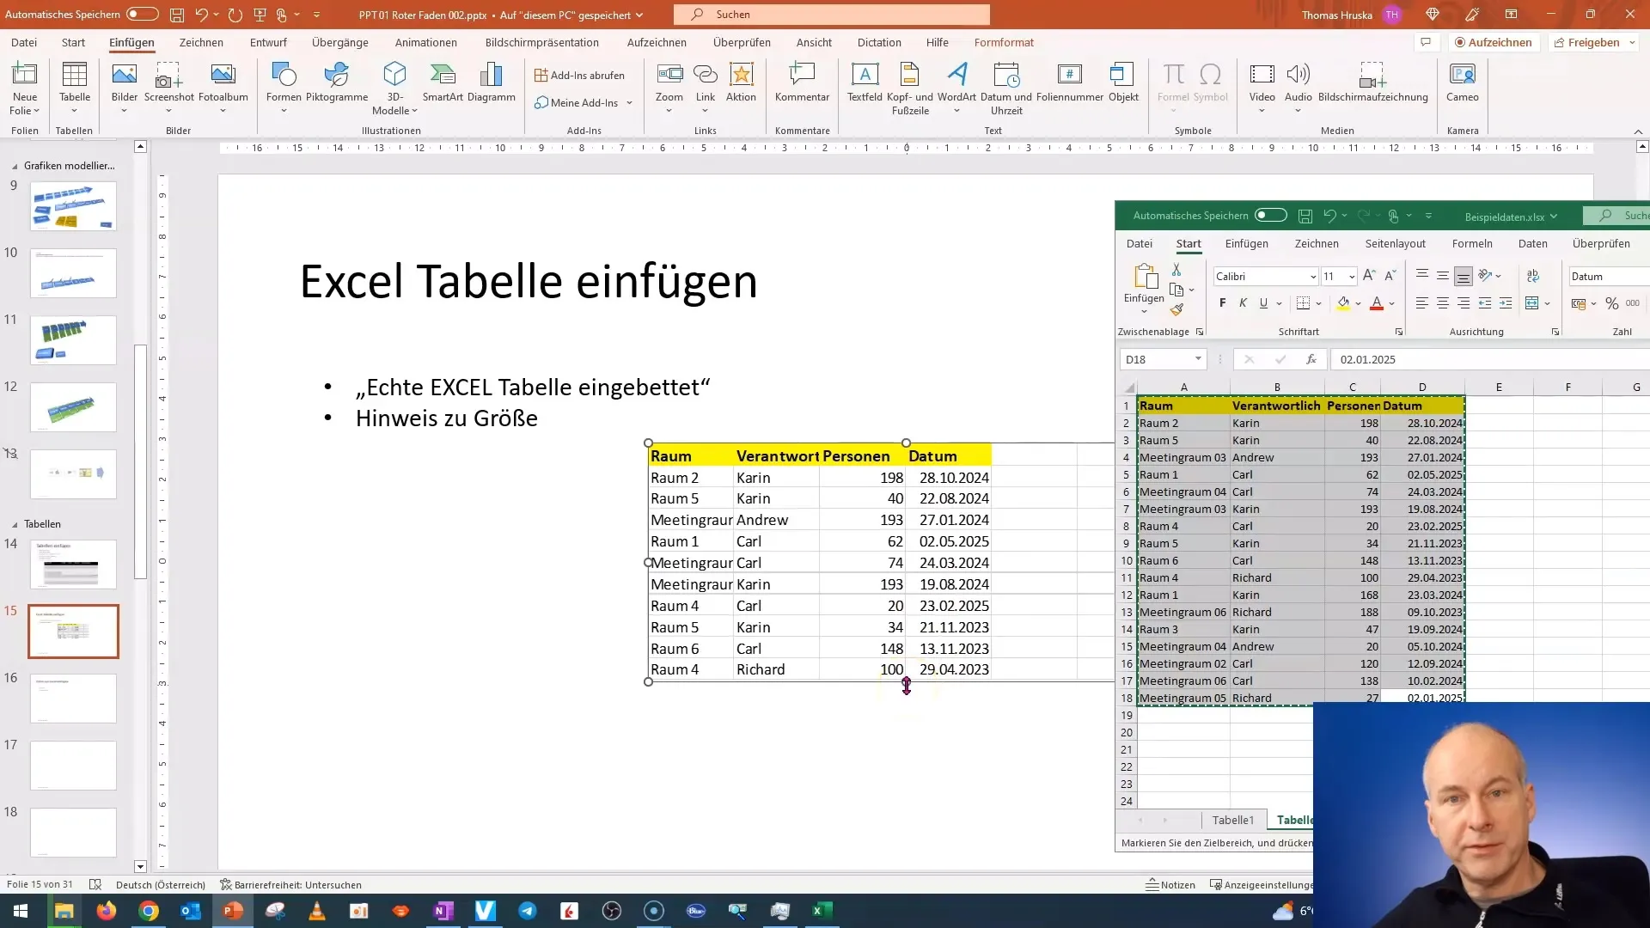The height and width of the screenshot is (928, 1650).
Task: Open the font size 11 dropdown
Action: coord(1352,277)
